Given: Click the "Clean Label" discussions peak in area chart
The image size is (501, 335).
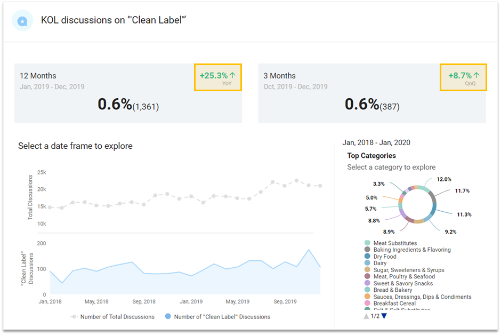Looking at the screenshot, I should tap(309, 250).
